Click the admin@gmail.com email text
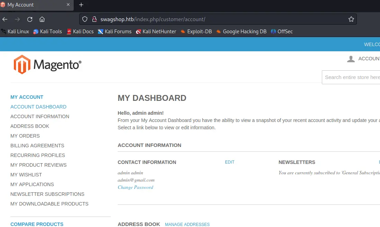This screenshot has width=380, height=227. click(x=136, y=180)
